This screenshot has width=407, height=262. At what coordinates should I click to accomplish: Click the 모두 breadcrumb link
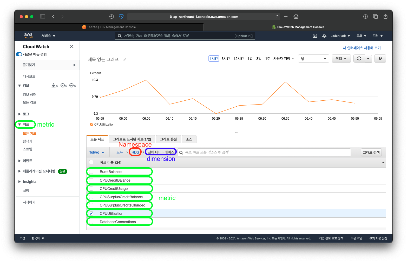coord(120,152)
